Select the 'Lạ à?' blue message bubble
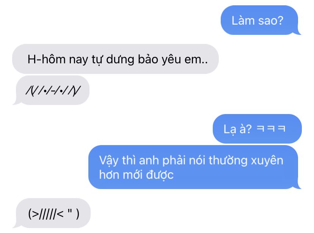 click(x=257, y=129)
